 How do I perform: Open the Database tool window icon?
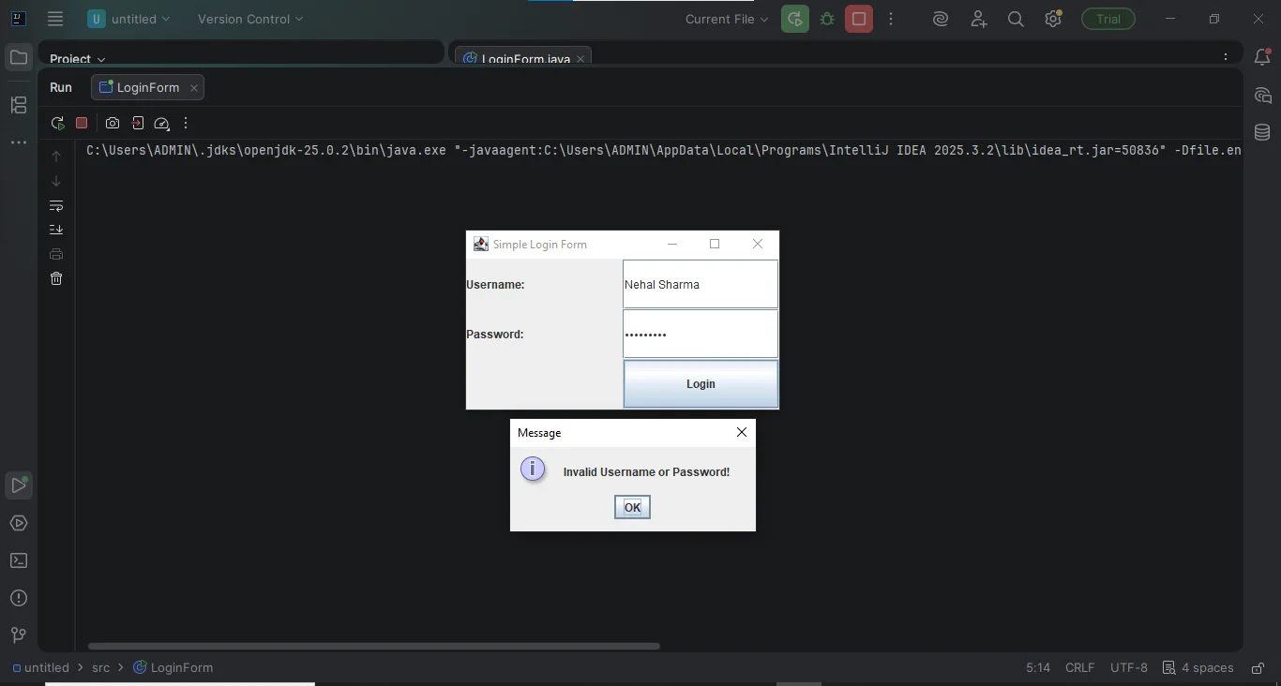1262,133
